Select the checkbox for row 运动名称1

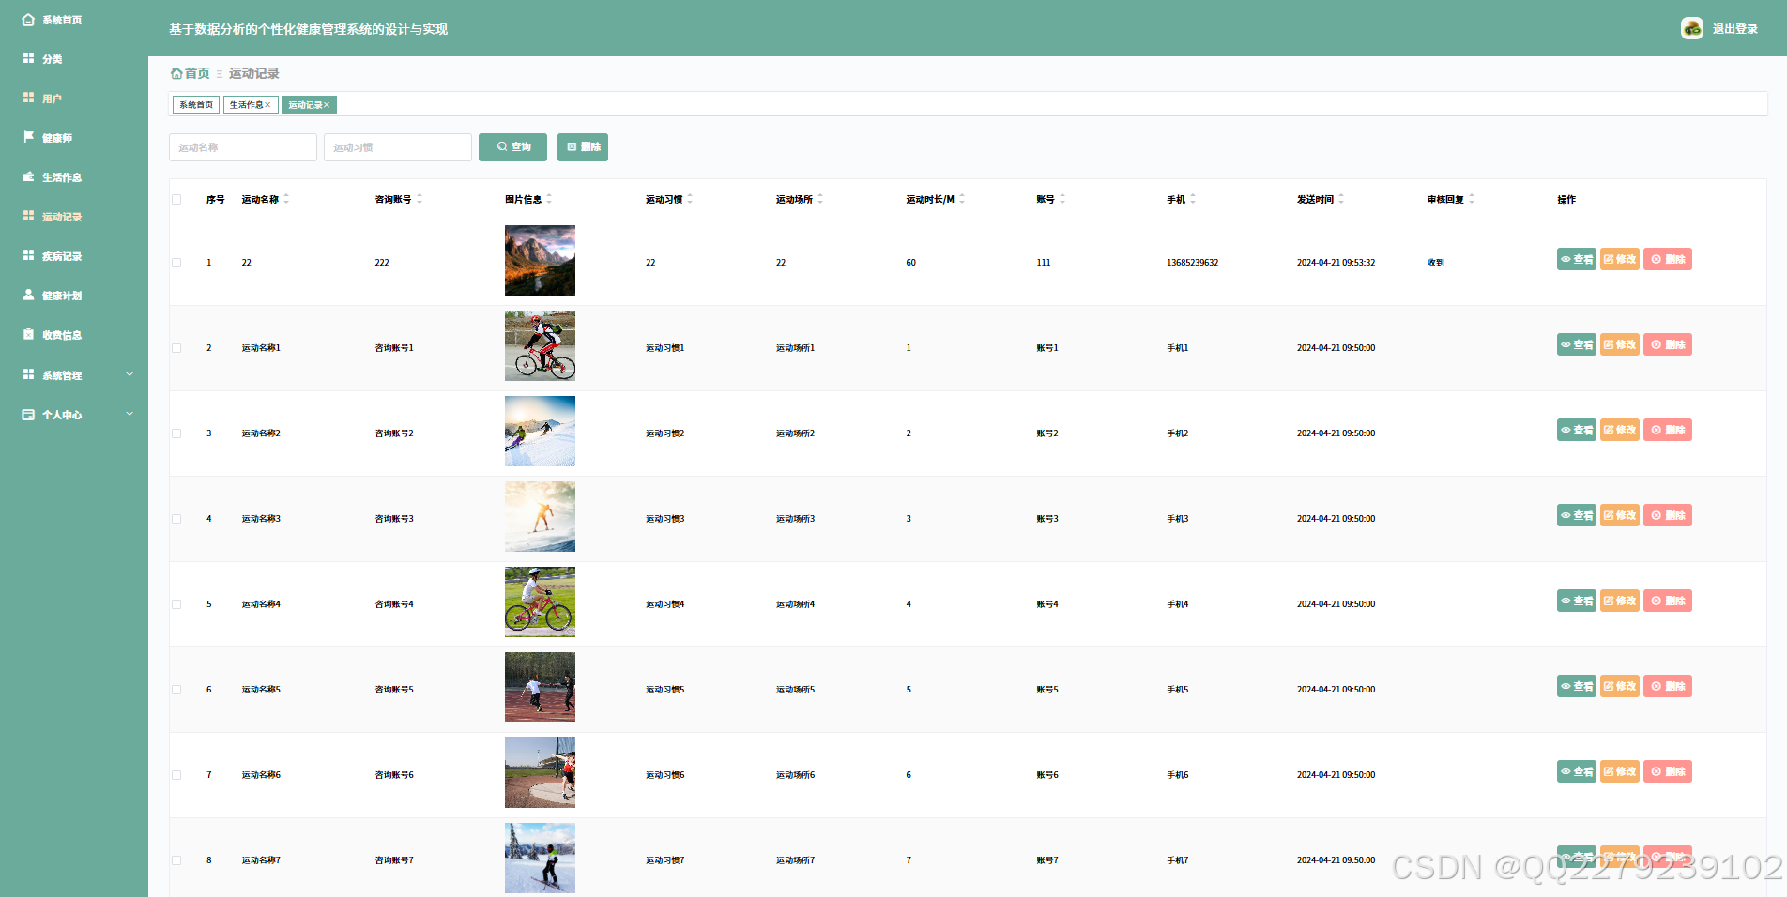click(x=176, y=348)
